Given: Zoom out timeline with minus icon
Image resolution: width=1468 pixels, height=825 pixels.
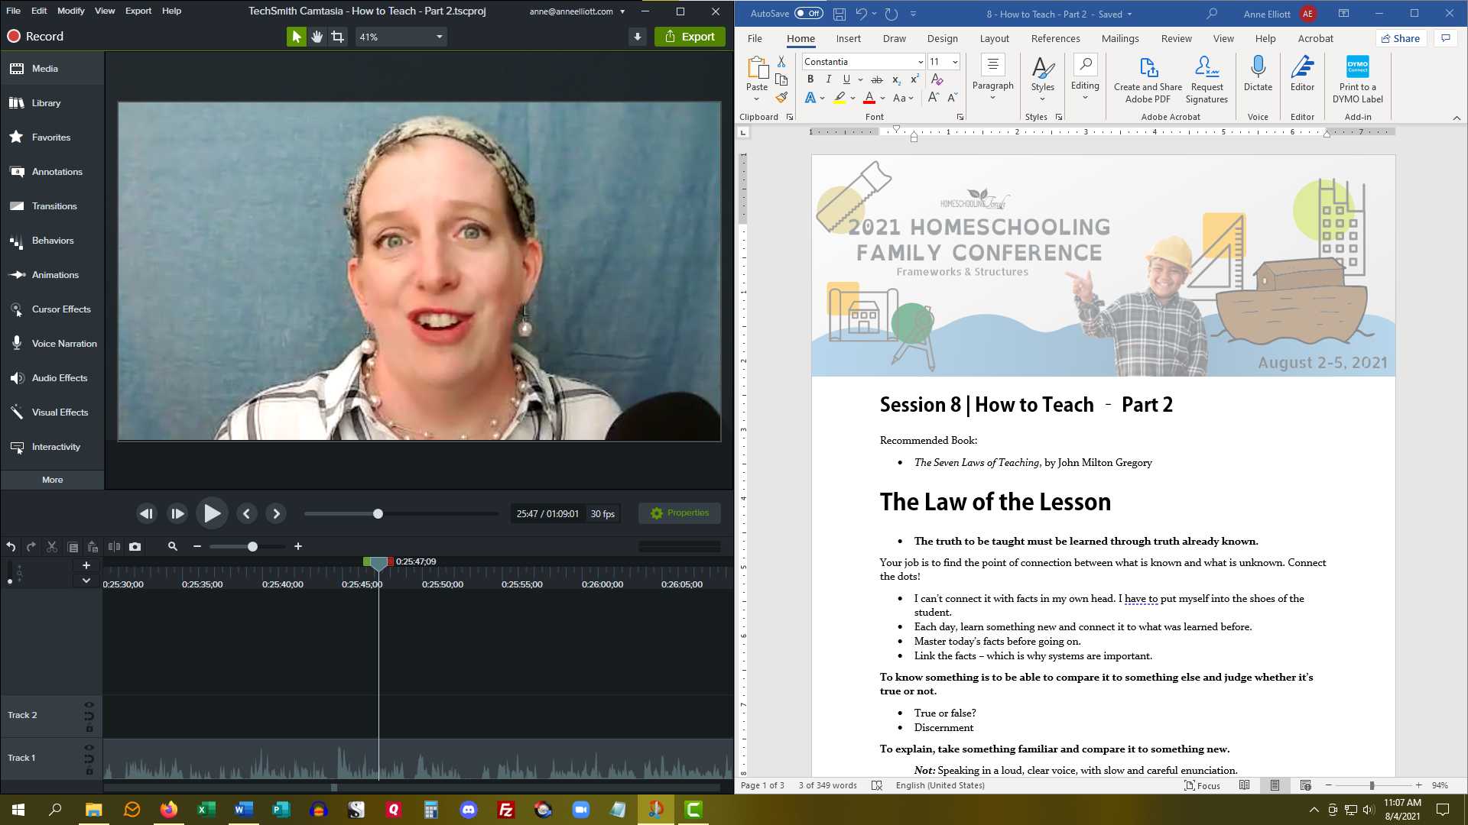Looking at the screenshot, I should (x=197, y=547).
